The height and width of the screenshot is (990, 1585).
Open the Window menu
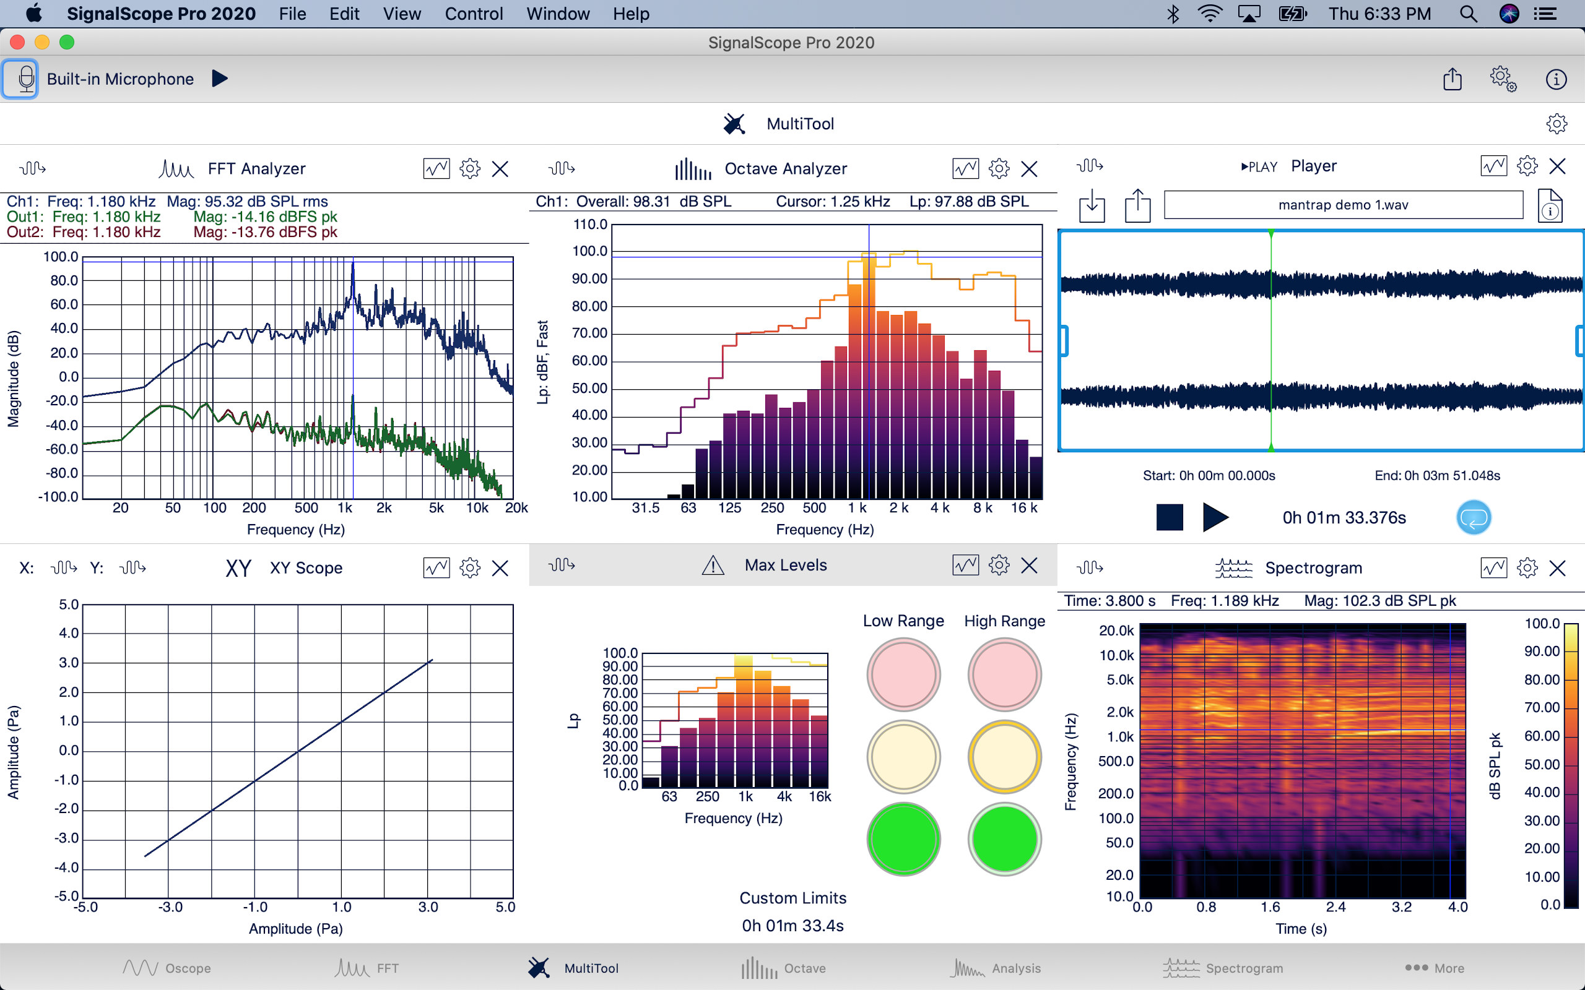tap(558, 14)
